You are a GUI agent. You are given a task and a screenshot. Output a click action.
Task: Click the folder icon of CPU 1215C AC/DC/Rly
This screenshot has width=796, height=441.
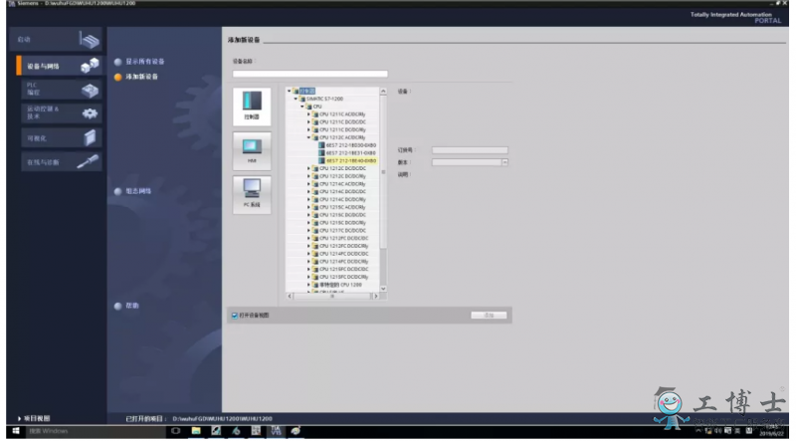point(315,207)
